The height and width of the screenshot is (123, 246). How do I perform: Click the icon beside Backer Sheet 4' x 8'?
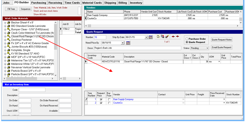(x=9, y=23)
